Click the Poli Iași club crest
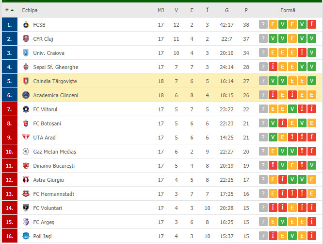The height and width of the screenshot is (244, 323). (26, 236)
